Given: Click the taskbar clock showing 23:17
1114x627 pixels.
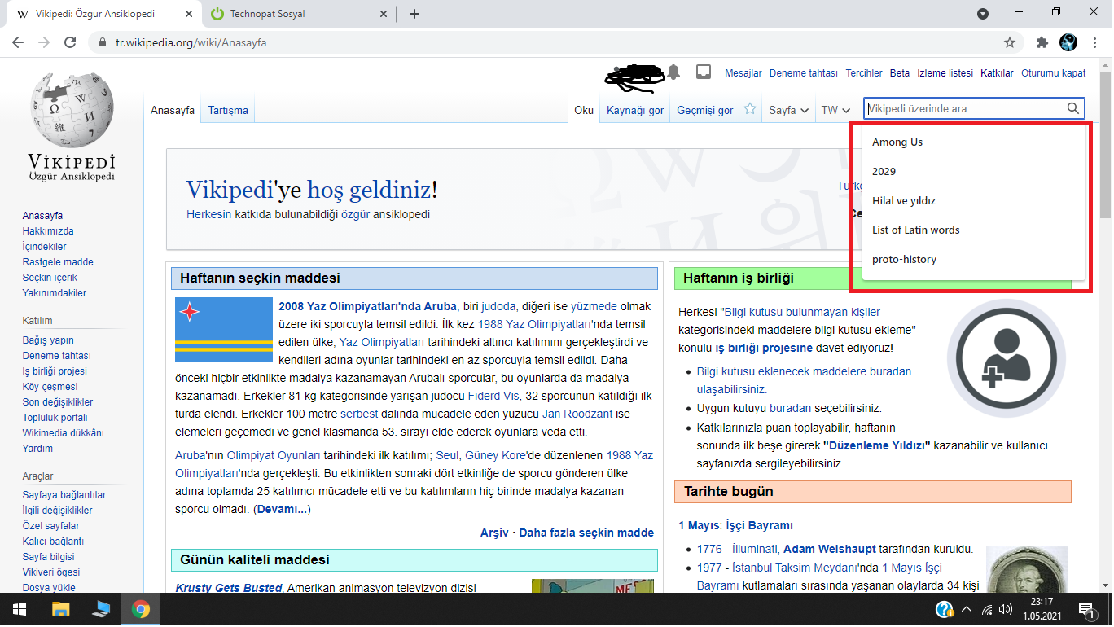Looking at the screenshot, I should (1042, 609).
